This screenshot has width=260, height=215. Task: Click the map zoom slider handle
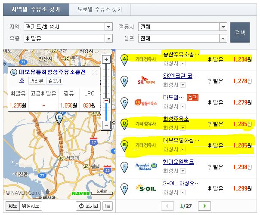click(x=106, y=101)
